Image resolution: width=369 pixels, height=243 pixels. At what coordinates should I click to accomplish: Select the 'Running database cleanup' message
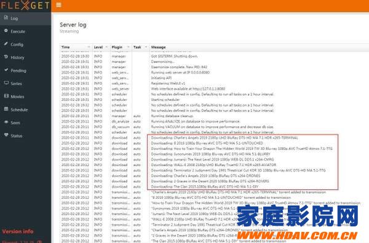[172, 116]
